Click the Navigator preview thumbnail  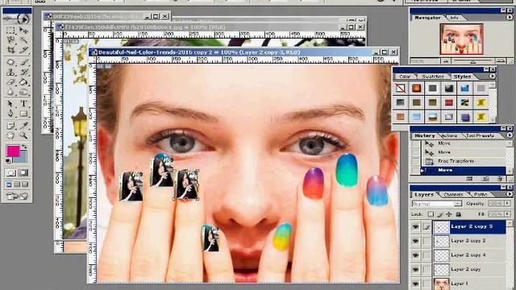461,39
